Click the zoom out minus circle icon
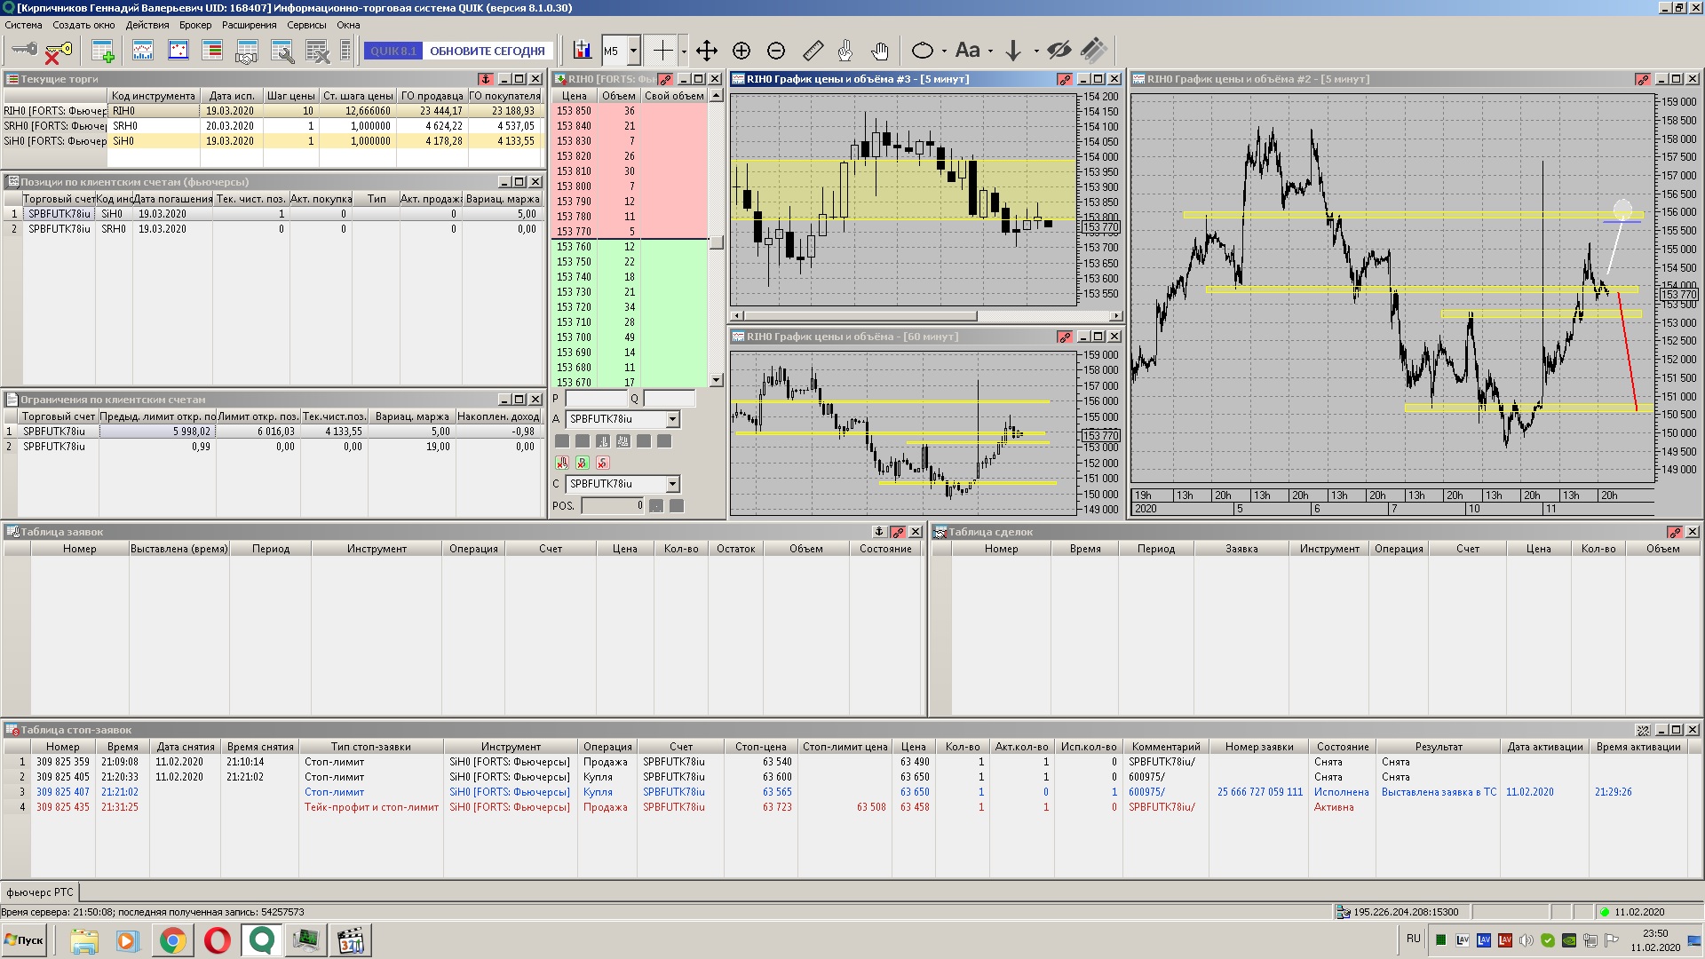The image size is (1705, 959). point(776,51)
